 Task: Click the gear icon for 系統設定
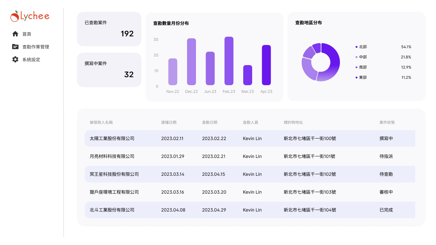[x=15, y=59]
